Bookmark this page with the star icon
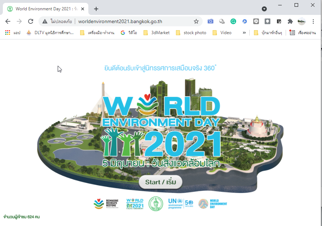This screenshot has height=226, width=322. 196,21
